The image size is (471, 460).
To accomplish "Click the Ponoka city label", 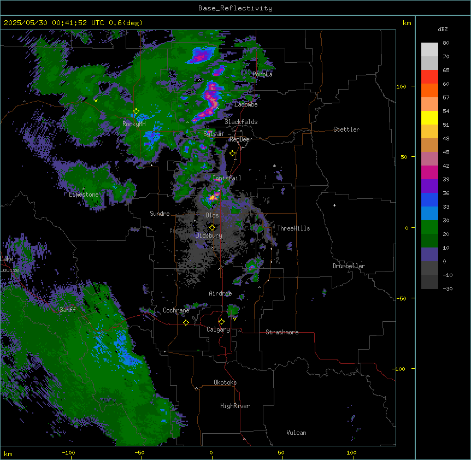I will pyautogui.click(x=262, y=74).
